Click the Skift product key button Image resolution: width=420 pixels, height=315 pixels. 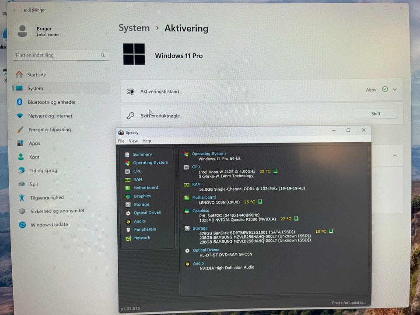[x=376, y=114]
